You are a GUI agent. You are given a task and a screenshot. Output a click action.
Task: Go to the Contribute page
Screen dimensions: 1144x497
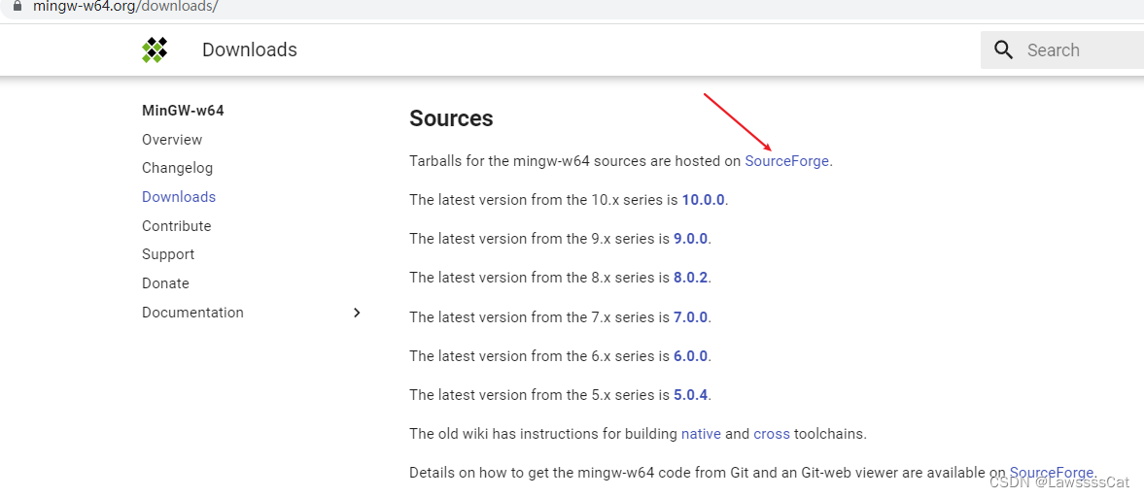(x=177, y=226)
